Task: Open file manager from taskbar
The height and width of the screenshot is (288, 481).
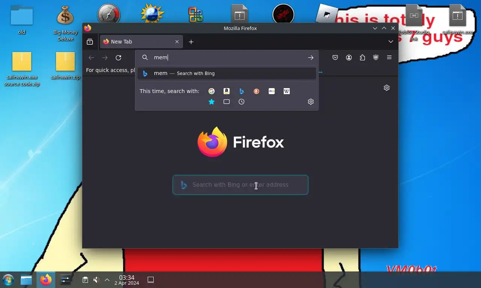Action: point(26,280)
